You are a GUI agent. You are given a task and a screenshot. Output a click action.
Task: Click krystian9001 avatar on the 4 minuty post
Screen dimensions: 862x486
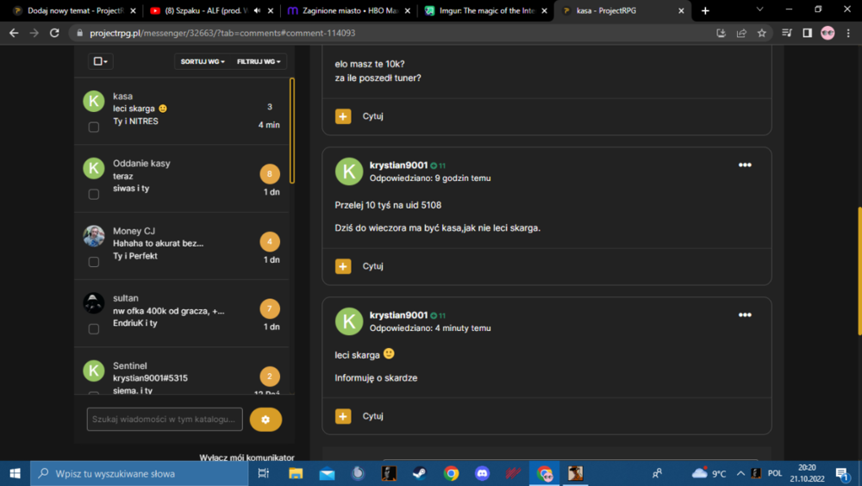point(349,321)
